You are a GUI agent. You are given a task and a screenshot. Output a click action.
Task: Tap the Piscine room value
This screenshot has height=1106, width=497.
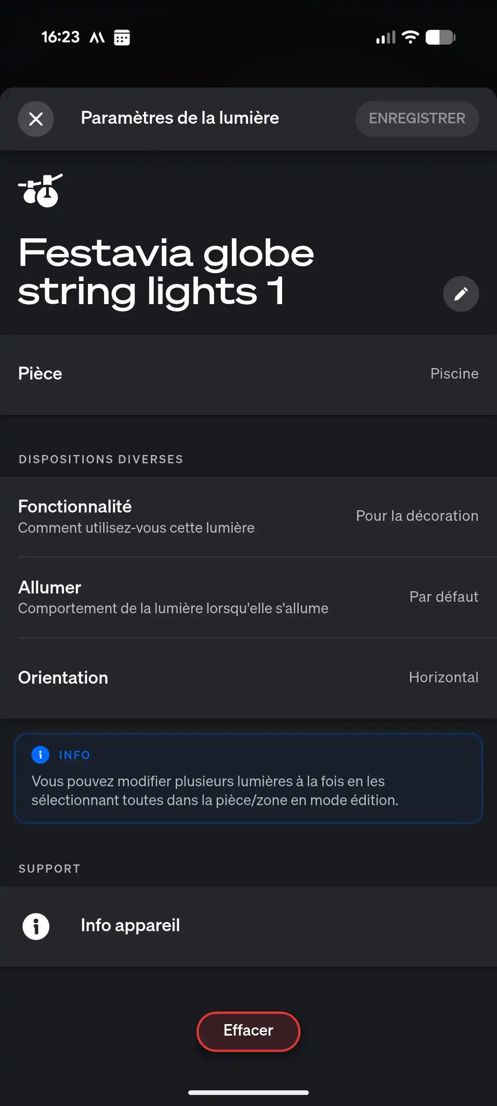tap(454, 374)
